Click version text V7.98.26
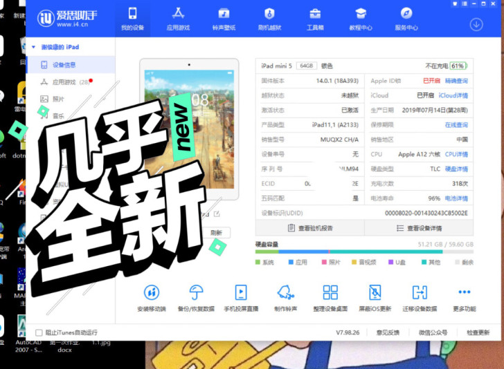The height and width of the screenshot is (369, 504). 348,332
